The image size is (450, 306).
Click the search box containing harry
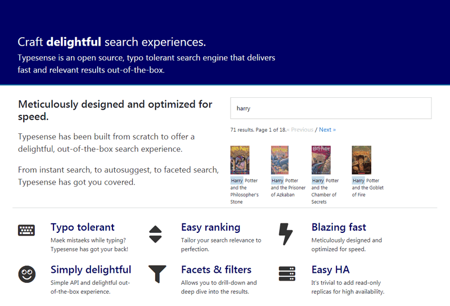coord(331,108)
